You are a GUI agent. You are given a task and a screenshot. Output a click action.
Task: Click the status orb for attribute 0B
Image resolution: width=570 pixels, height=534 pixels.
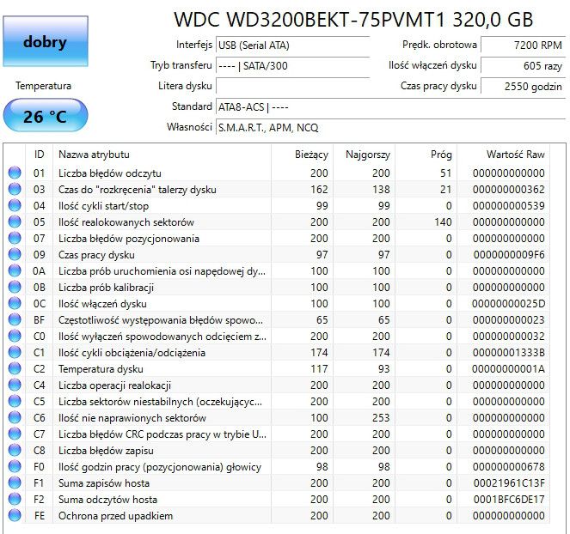15,287
